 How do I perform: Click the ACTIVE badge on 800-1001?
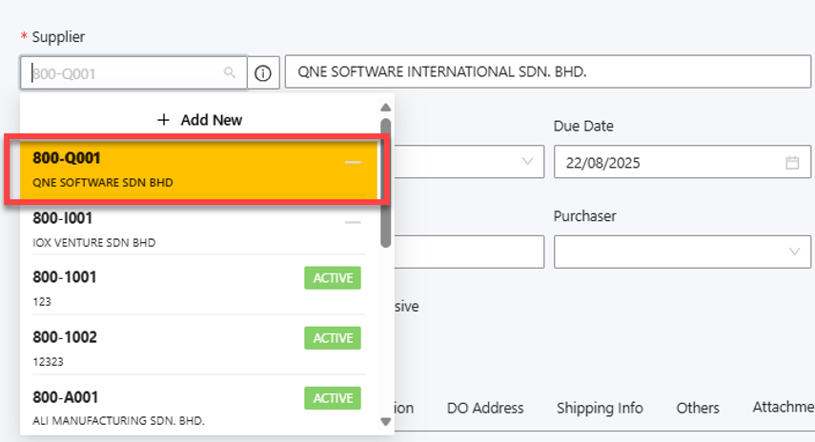click(x=333, y=278)
